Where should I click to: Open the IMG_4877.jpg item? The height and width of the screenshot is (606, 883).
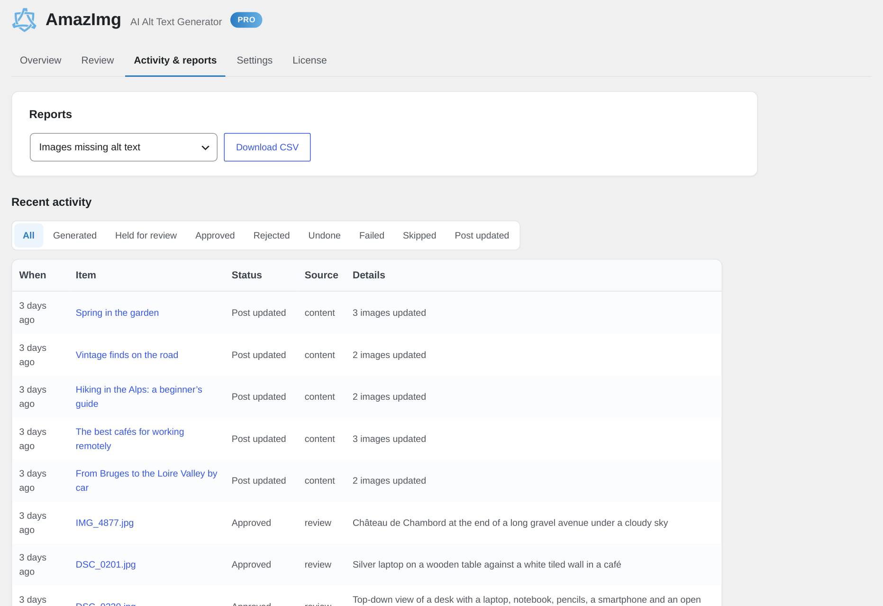click(105, 523)
